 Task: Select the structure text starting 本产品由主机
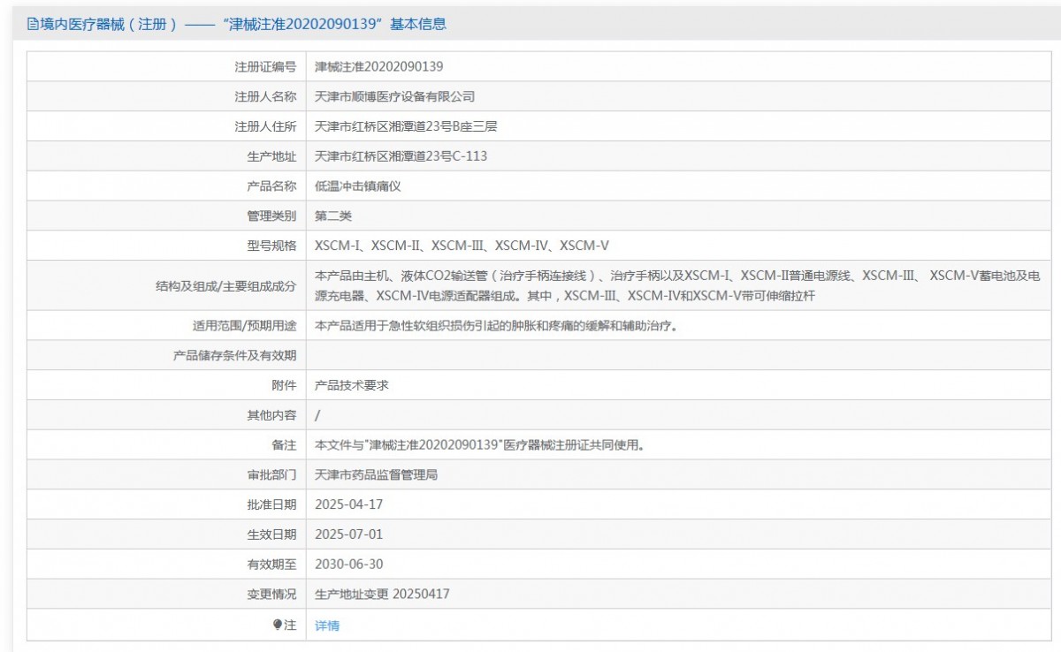pos(677,285)
